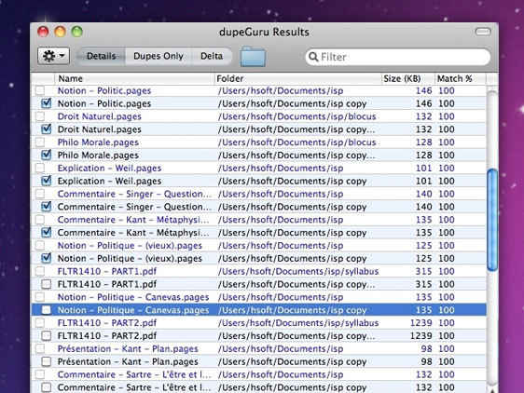
Task: Click folder path of highlighted Canevas.pages row
Action: (293, 310)
